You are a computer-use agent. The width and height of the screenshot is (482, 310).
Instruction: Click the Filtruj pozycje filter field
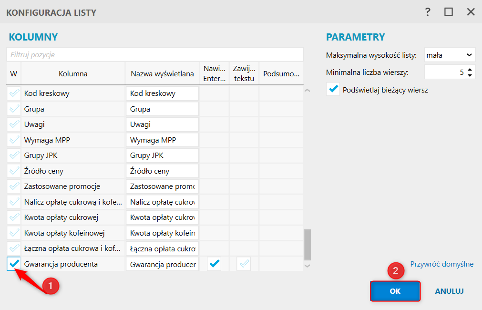pyautogui.click(x=155, y=55)
